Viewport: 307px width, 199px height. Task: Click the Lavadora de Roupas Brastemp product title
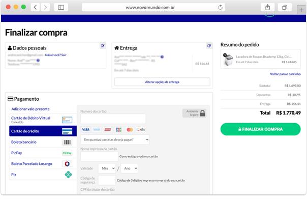tap(264, 56)
